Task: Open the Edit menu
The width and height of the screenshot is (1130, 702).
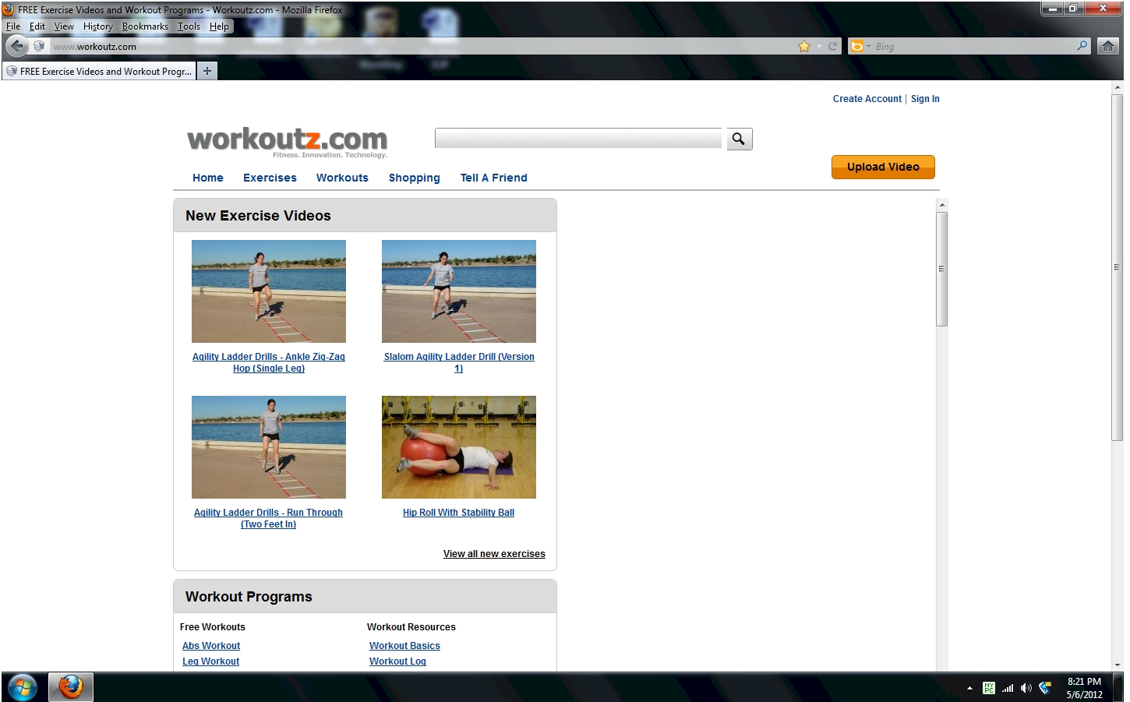Action: 37,26
